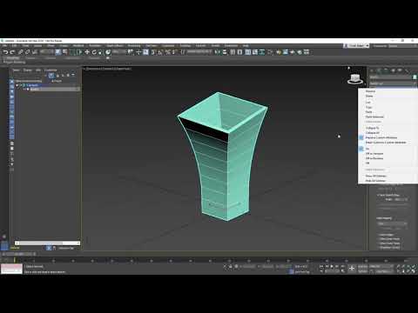Choose the Select and Scale tool
Image resolution: width=418 pixels, height=313 pixels.
[x=100, y=52]
